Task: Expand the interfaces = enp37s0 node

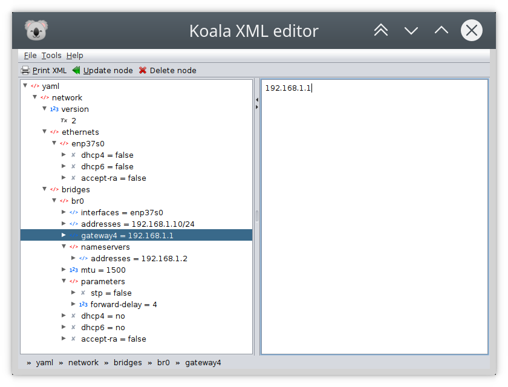Action: pos(64,212)
